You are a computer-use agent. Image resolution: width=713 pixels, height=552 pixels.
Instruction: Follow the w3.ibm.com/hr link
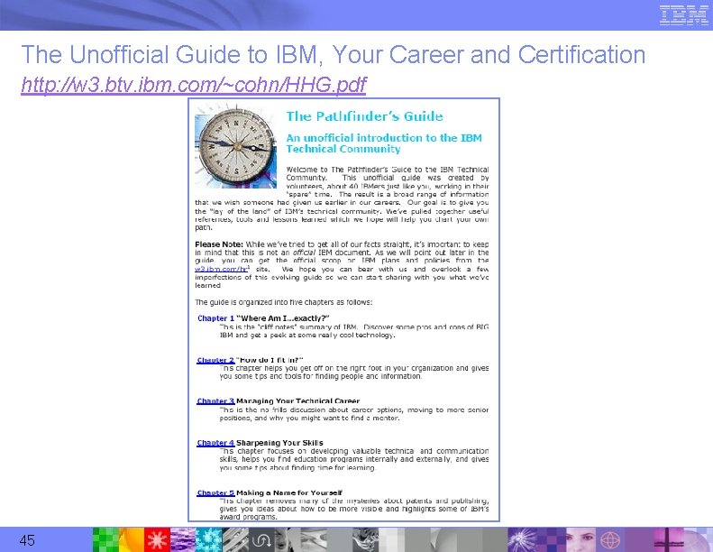(222, 269)
